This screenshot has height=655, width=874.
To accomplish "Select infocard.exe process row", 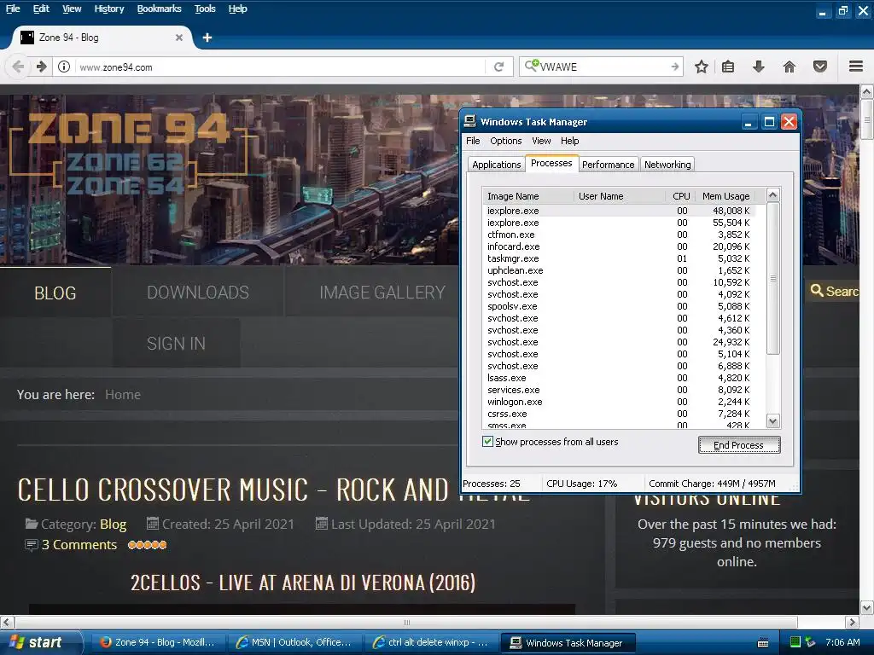I will click(618, 246).
